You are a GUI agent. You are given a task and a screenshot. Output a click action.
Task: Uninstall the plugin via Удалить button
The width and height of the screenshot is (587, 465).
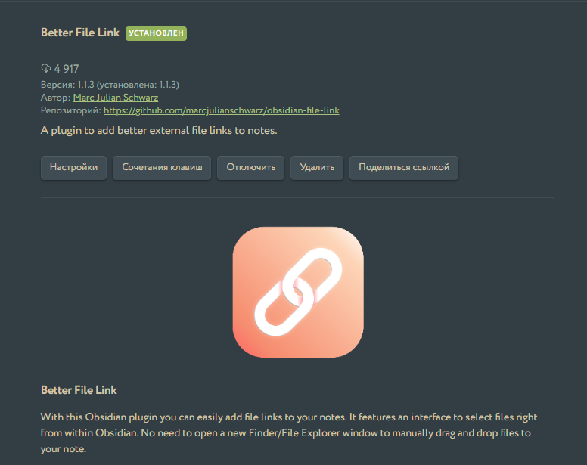[317, 168]
